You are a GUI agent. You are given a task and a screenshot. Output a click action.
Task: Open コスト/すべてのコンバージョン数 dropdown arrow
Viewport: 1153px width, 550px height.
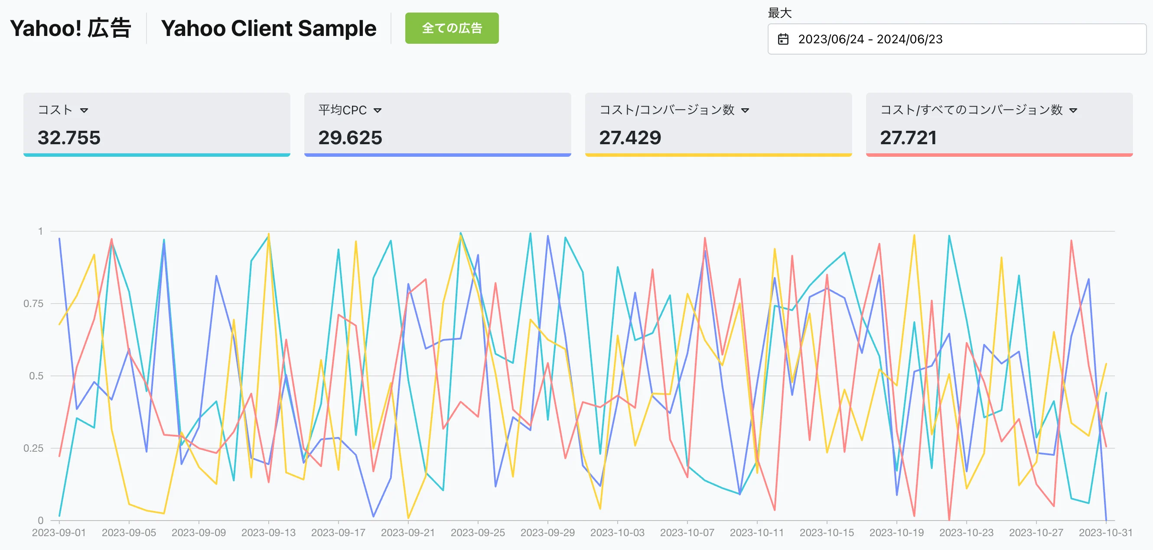point(1073,110)
